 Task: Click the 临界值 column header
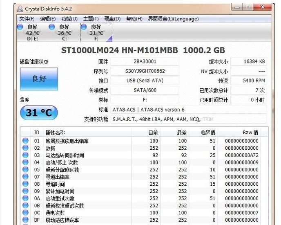(203, 133)
